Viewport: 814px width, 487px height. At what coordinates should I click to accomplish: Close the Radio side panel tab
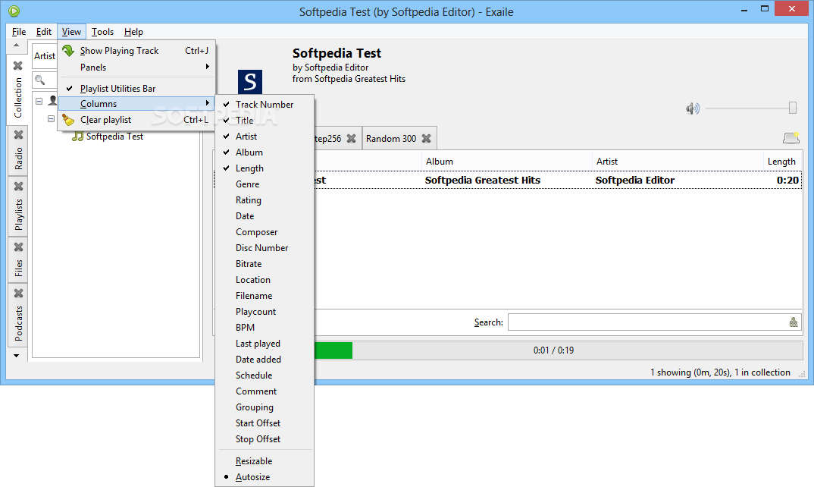coord(18,134)
